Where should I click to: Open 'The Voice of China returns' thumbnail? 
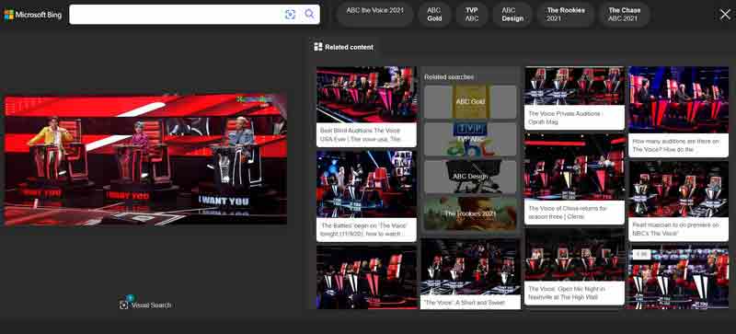tap(574, 167)
